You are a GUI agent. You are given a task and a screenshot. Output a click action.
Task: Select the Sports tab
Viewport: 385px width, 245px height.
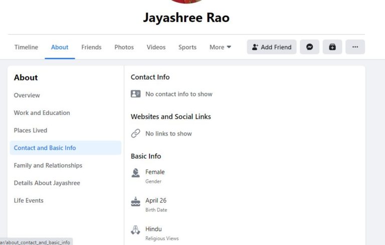pyautogui.click(x=187, y=47)
